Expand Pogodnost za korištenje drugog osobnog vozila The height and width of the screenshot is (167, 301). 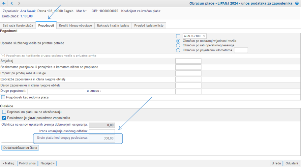pyautogui.click(x=48, y=56)
